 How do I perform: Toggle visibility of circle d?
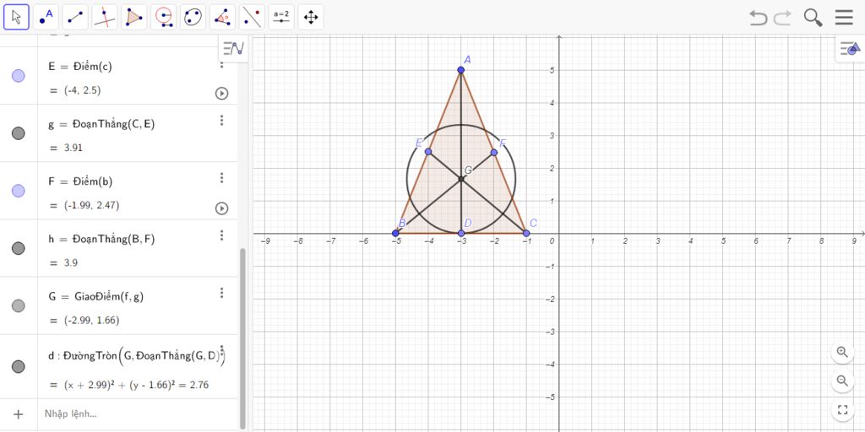[19, 366]
